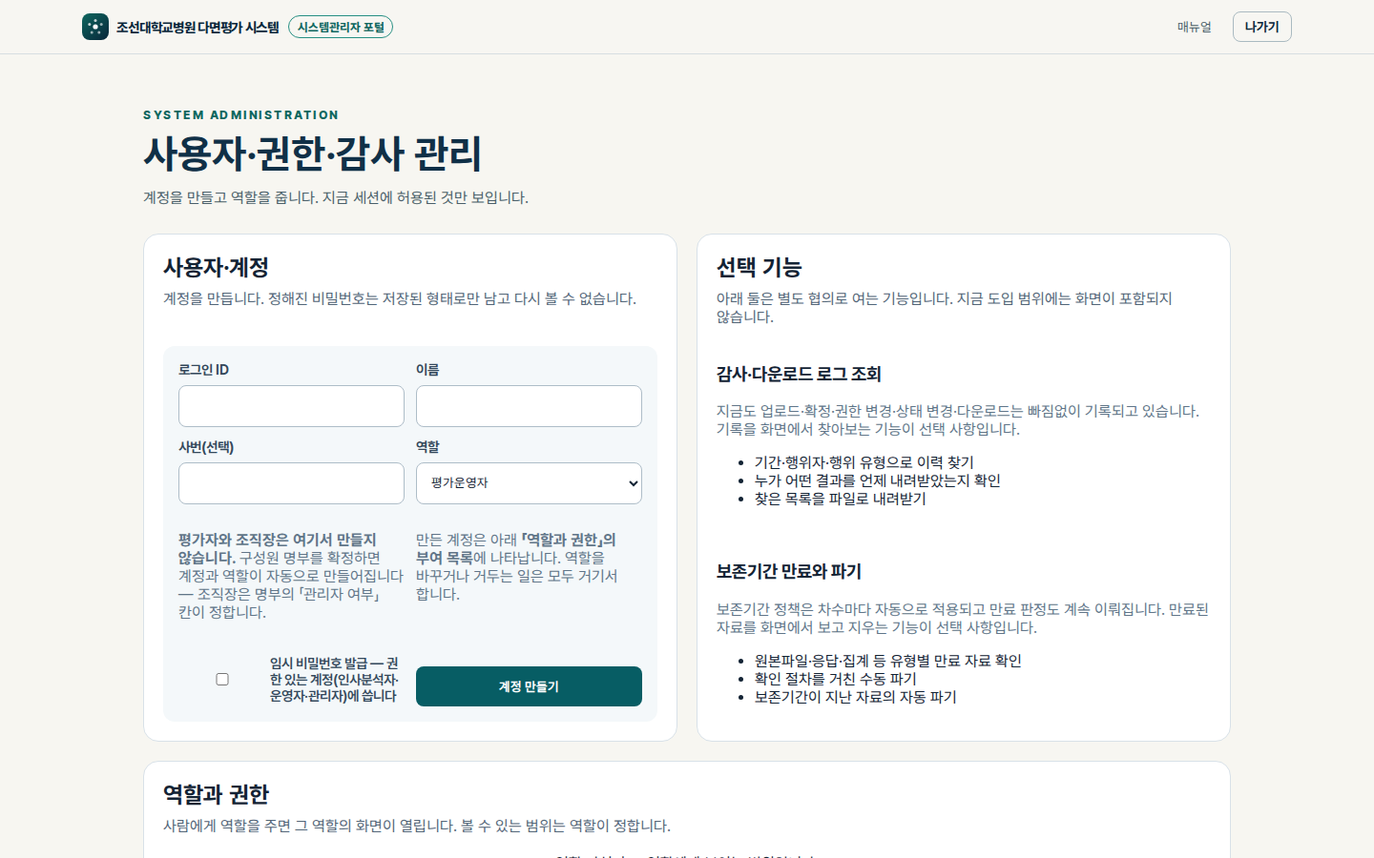This screenshot has height=858, width=1374.
Task: Click the 감사·다운로드 로그 조회 heading
Action: [799, 374]
